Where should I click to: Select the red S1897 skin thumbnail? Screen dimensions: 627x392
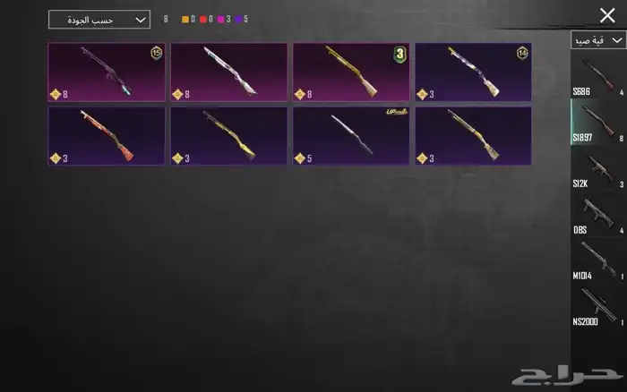click(107, 136)
